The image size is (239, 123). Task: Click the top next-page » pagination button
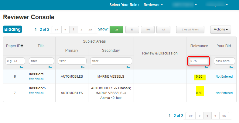[x=81, y=30]
